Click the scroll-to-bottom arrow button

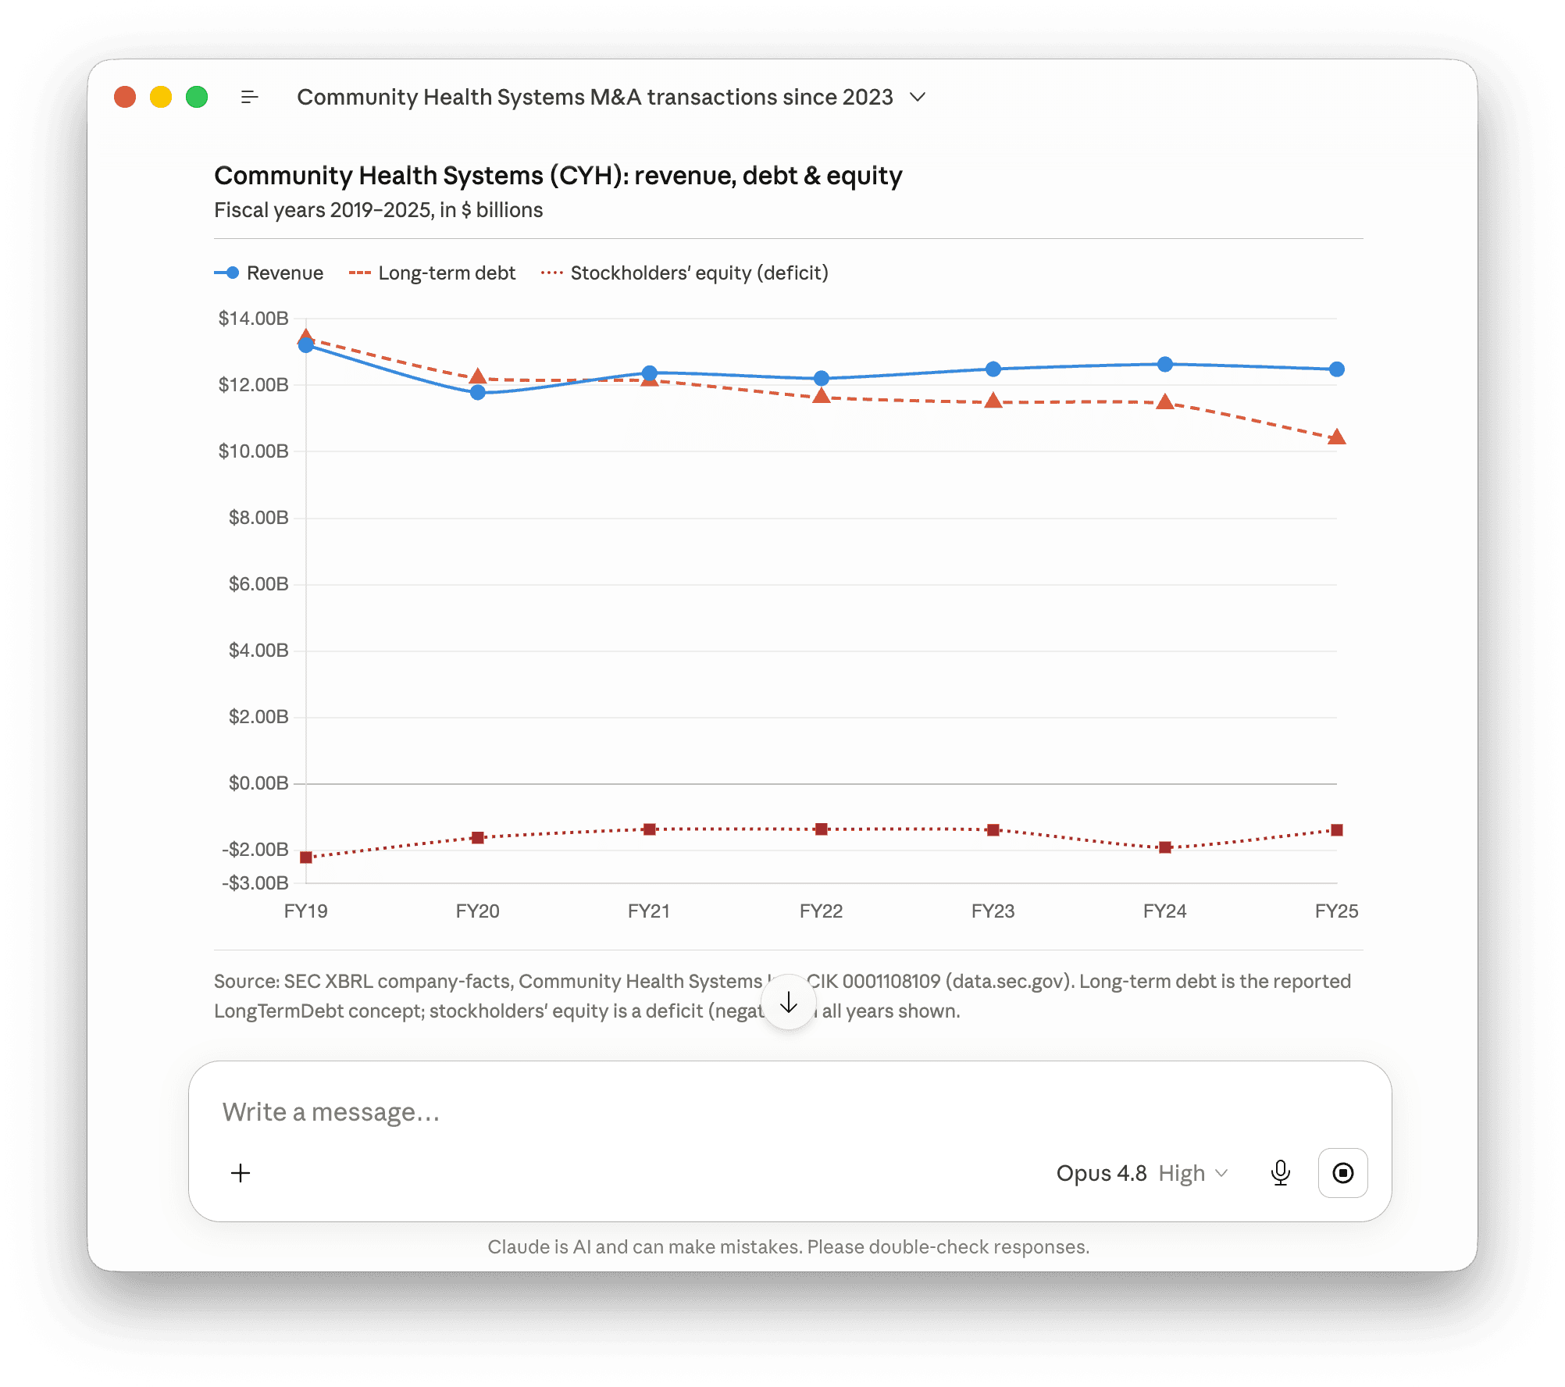[x=789, y=1002]
